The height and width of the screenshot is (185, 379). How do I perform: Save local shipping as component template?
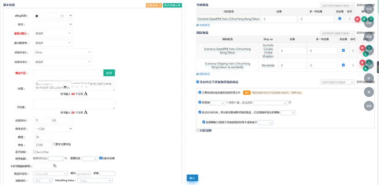(366, 5)
